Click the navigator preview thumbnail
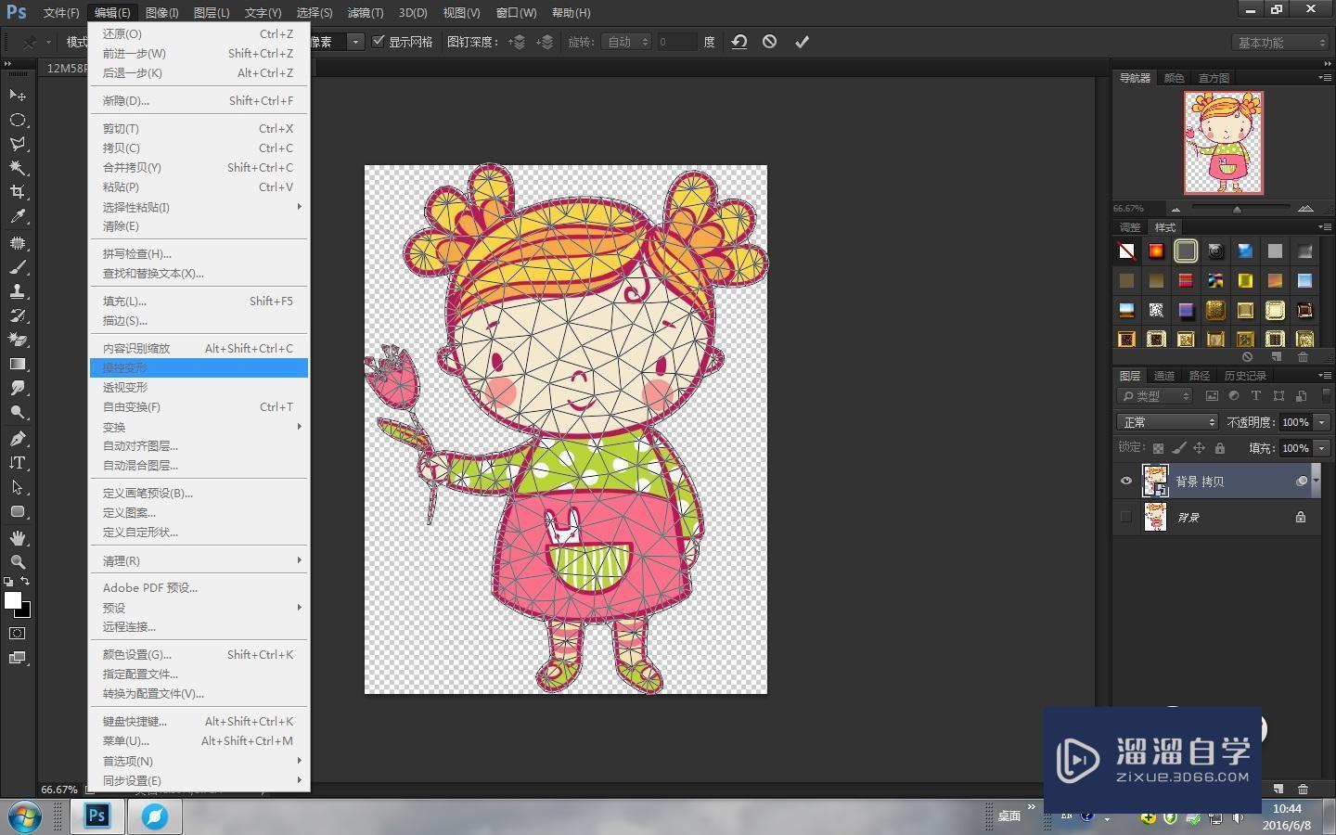Screen dimensions: 1336x835 point(1223,142)
